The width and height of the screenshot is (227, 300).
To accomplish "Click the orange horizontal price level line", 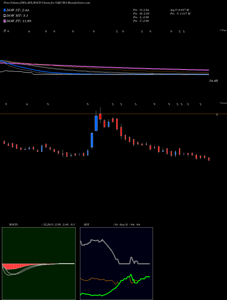I will coord(113,114).
